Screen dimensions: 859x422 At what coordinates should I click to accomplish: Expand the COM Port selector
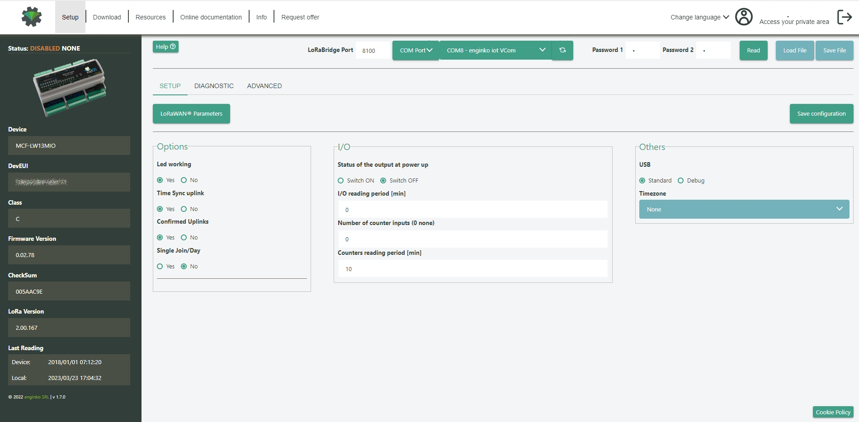pos(415,50)
